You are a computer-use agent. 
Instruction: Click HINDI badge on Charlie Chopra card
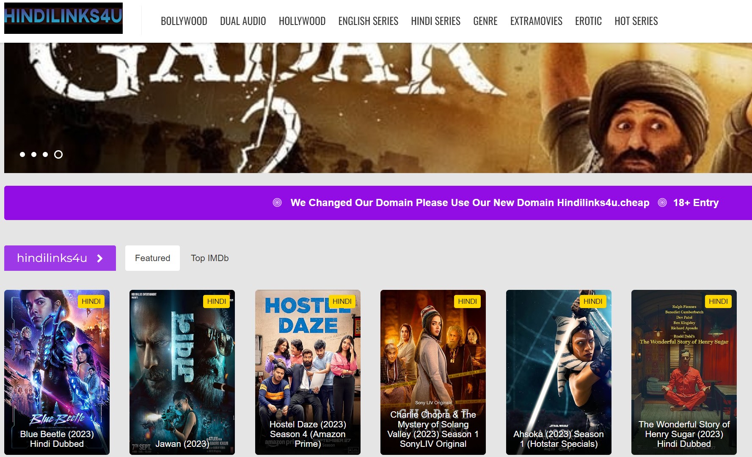click(467, 301)
